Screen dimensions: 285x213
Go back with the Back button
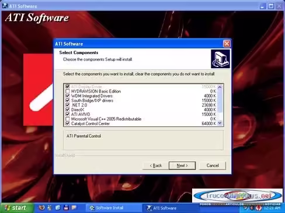pyautogui.click(x=155, y=165)
